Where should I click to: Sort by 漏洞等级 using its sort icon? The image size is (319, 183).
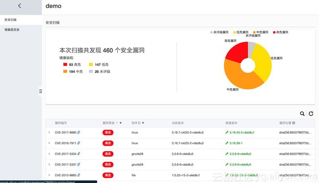121,123
